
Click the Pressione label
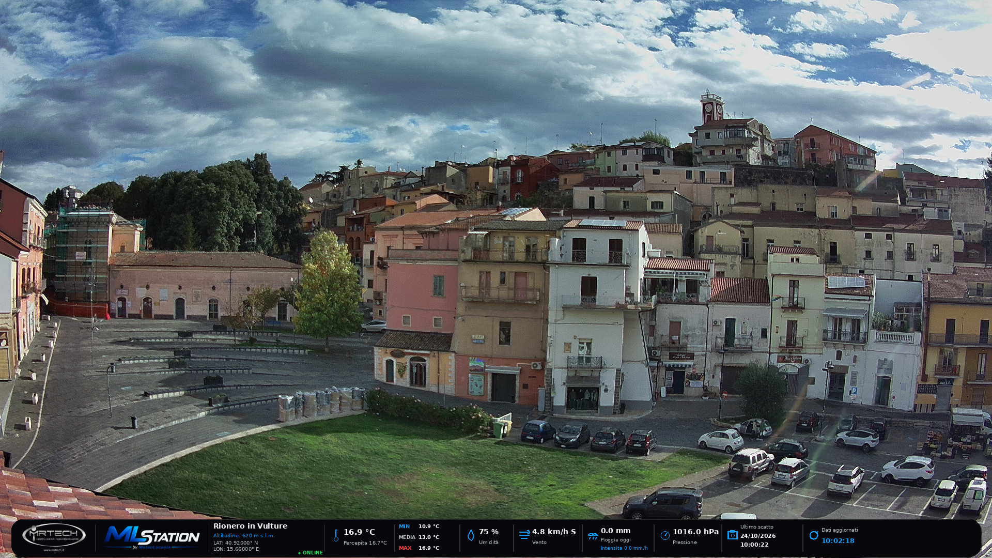685,542
